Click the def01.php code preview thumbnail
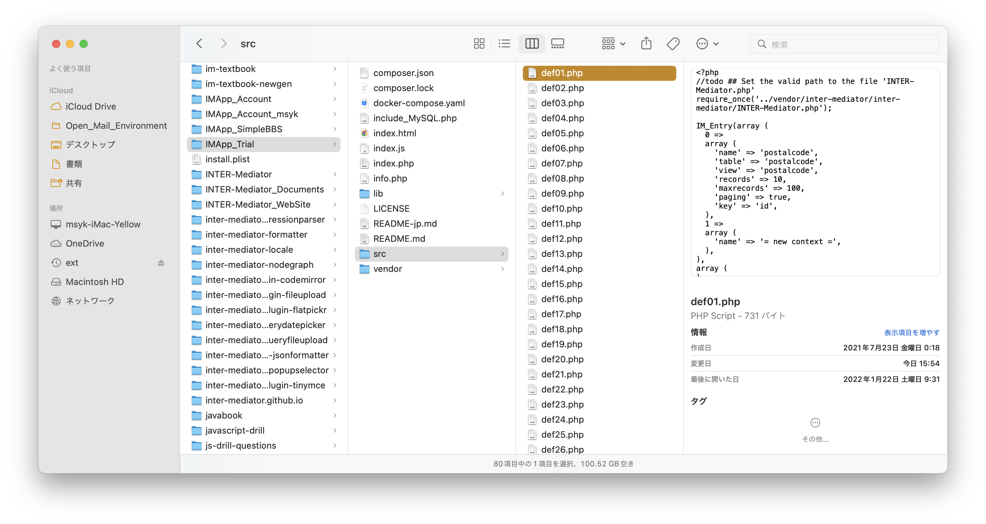This screenshot has height=524, width=986. point(815,172)
